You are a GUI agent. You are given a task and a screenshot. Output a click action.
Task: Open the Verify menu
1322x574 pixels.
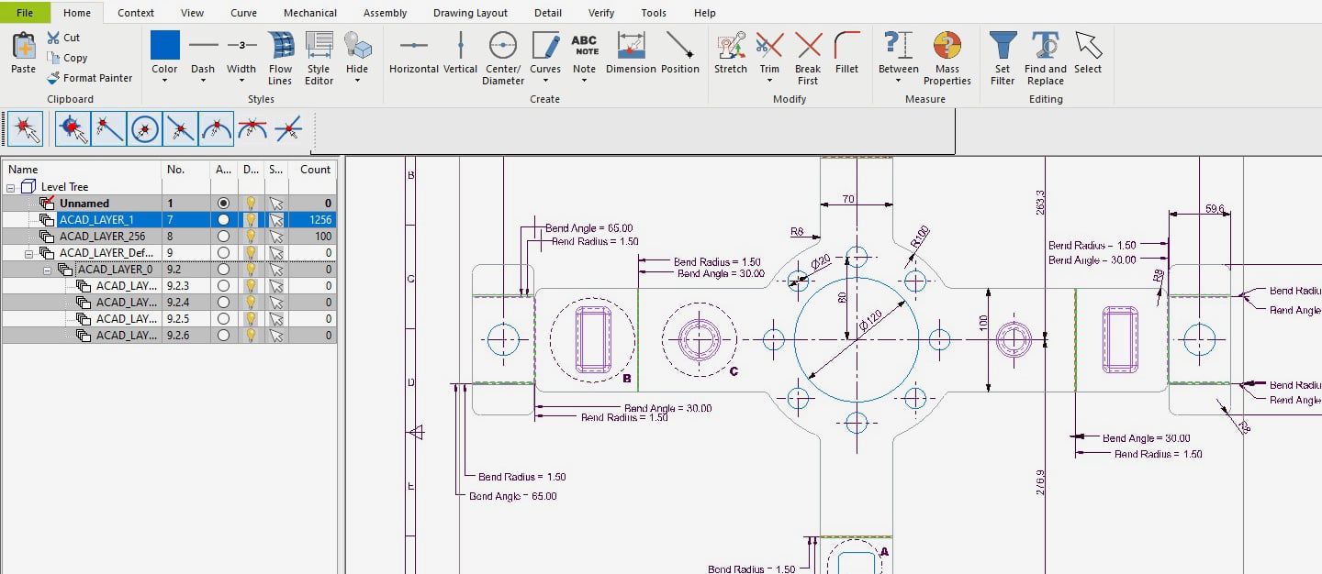click(x=601, y=12)
